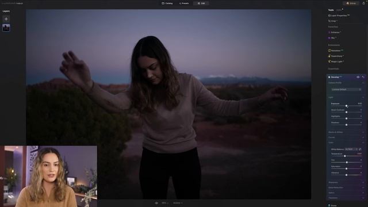
Task: Click the share/export icon at top right
Action: click(x=364, y=3)
